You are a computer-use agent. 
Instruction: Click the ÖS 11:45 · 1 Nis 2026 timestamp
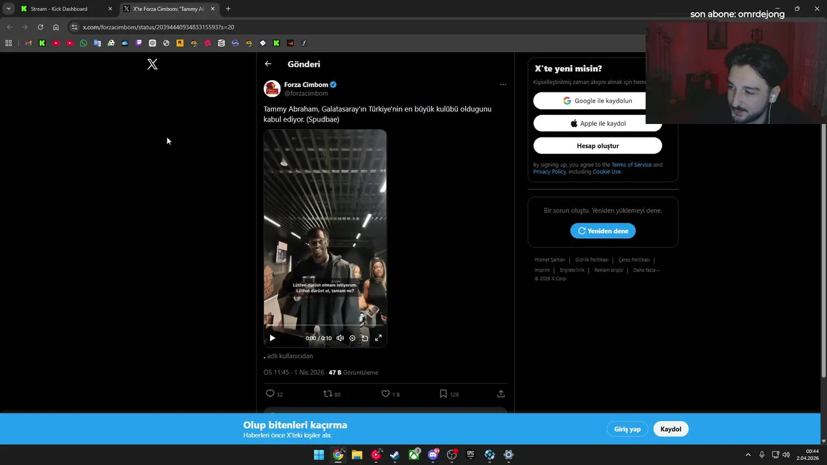pos(294,373)
